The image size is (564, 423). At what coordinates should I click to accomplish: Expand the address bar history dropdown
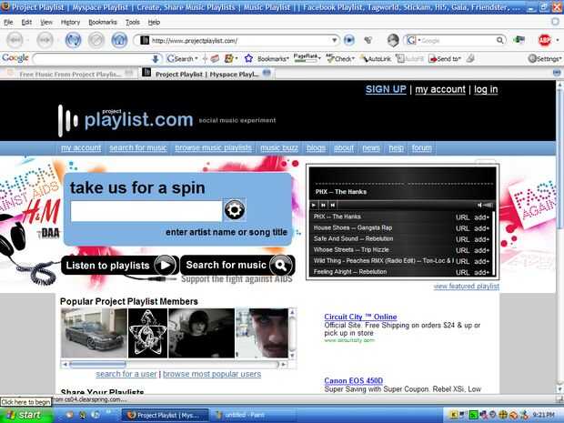pos(334,40)
